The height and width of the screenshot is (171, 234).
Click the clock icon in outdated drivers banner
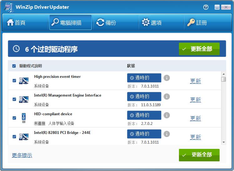16,49
